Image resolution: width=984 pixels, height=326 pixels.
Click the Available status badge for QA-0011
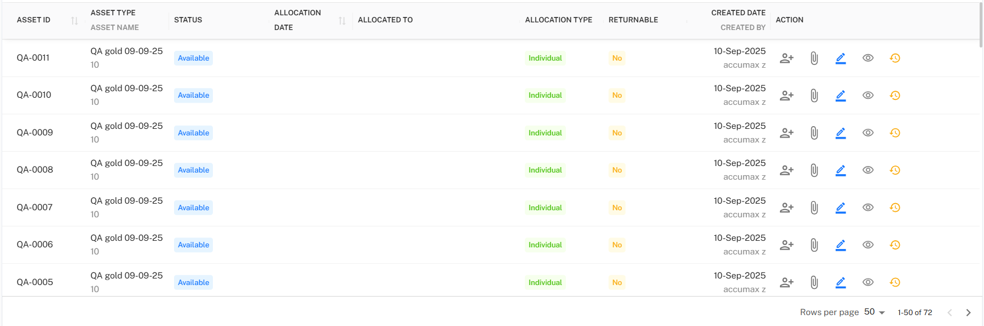coord(193,57)
